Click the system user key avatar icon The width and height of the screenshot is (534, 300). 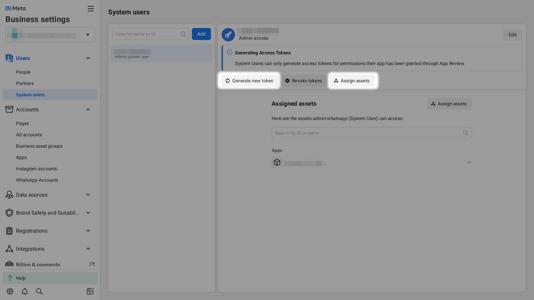click(228, 35)
